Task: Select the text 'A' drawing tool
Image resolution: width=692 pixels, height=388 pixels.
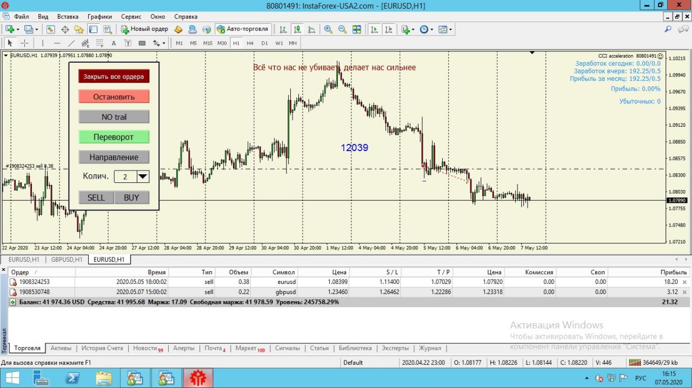Action: 114,43
